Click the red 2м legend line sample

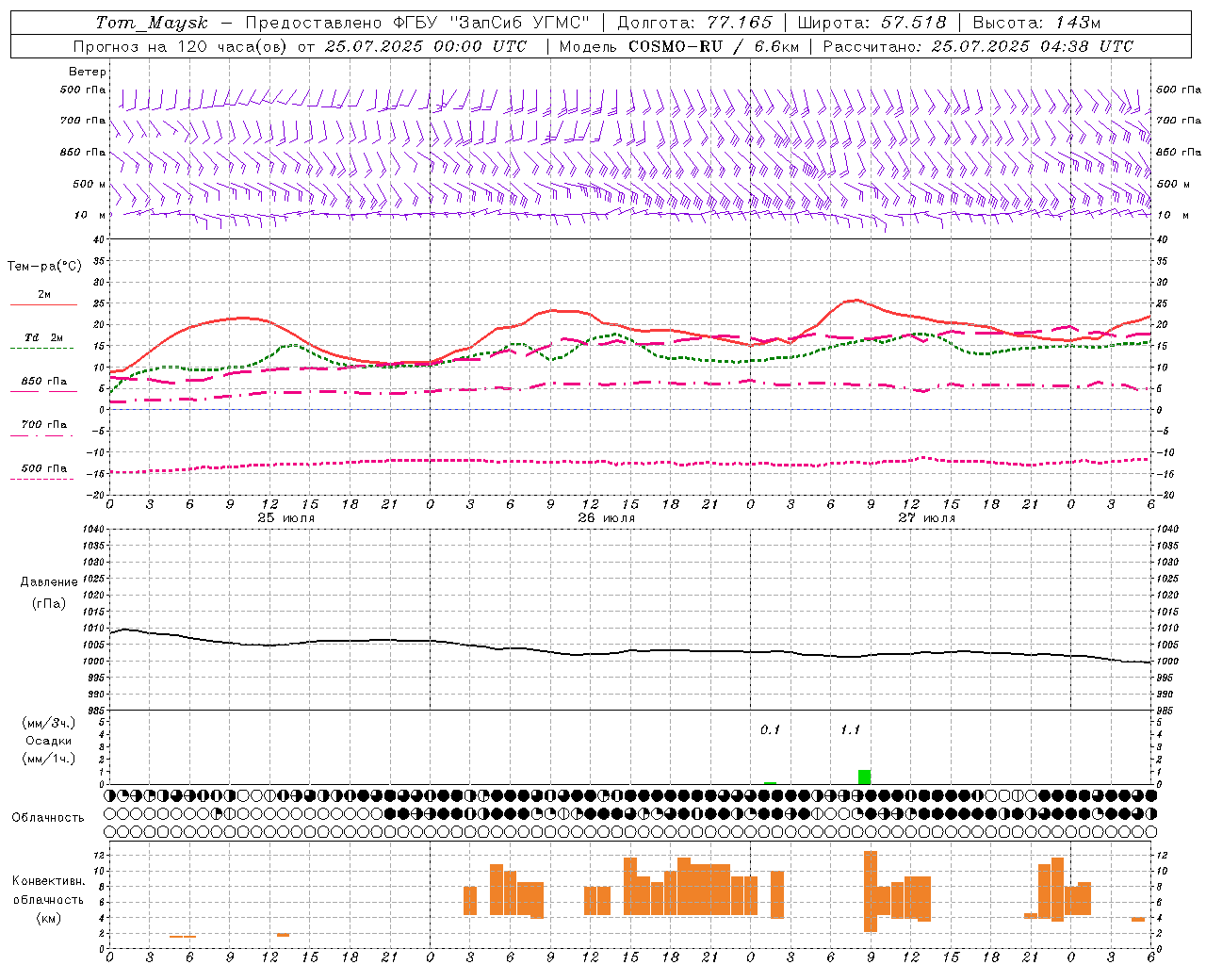pyautogui.click(x=43, y=305)
